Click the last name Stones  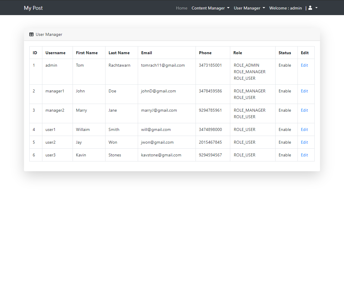[x=115, y=155]
